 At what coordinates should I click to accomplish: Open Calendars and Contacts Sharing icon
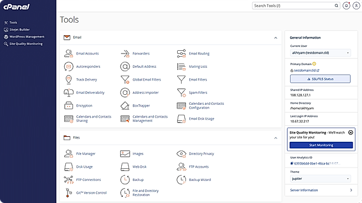point(69,119)
